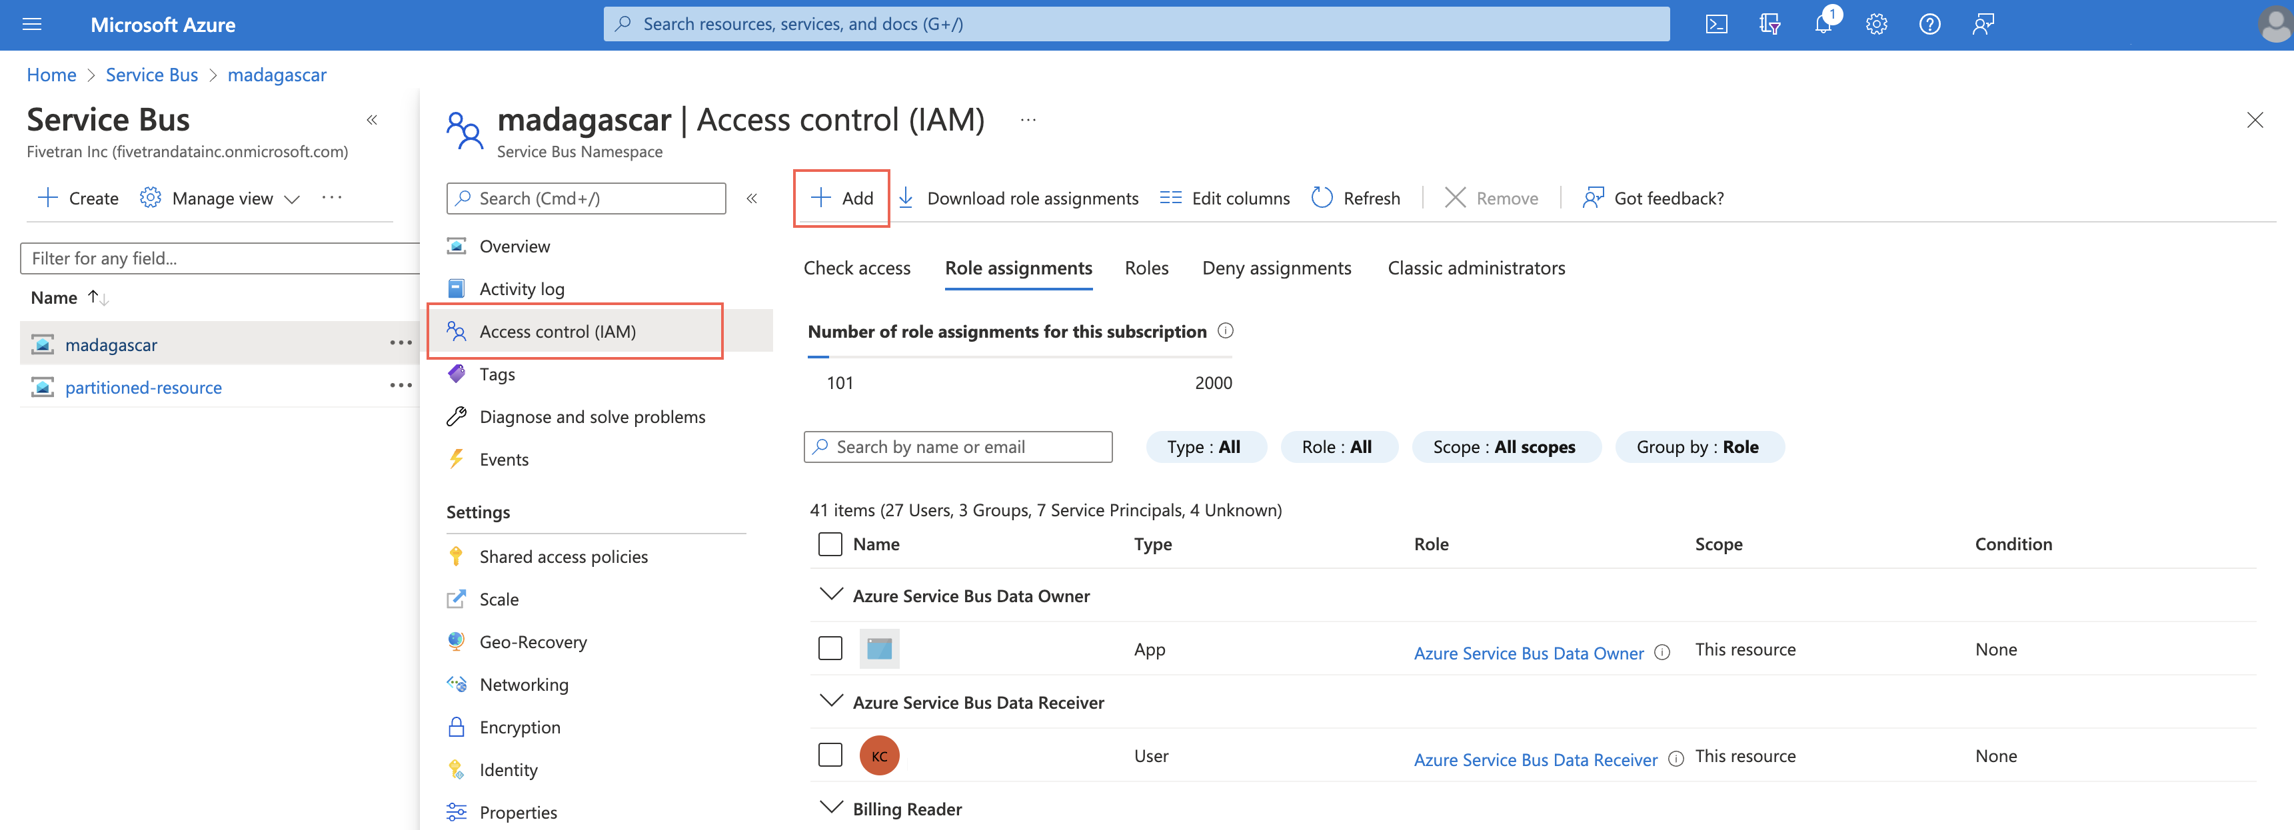Select the Role assignments tab
Screen dimensions: 2294x830
tap(1019, 268)
